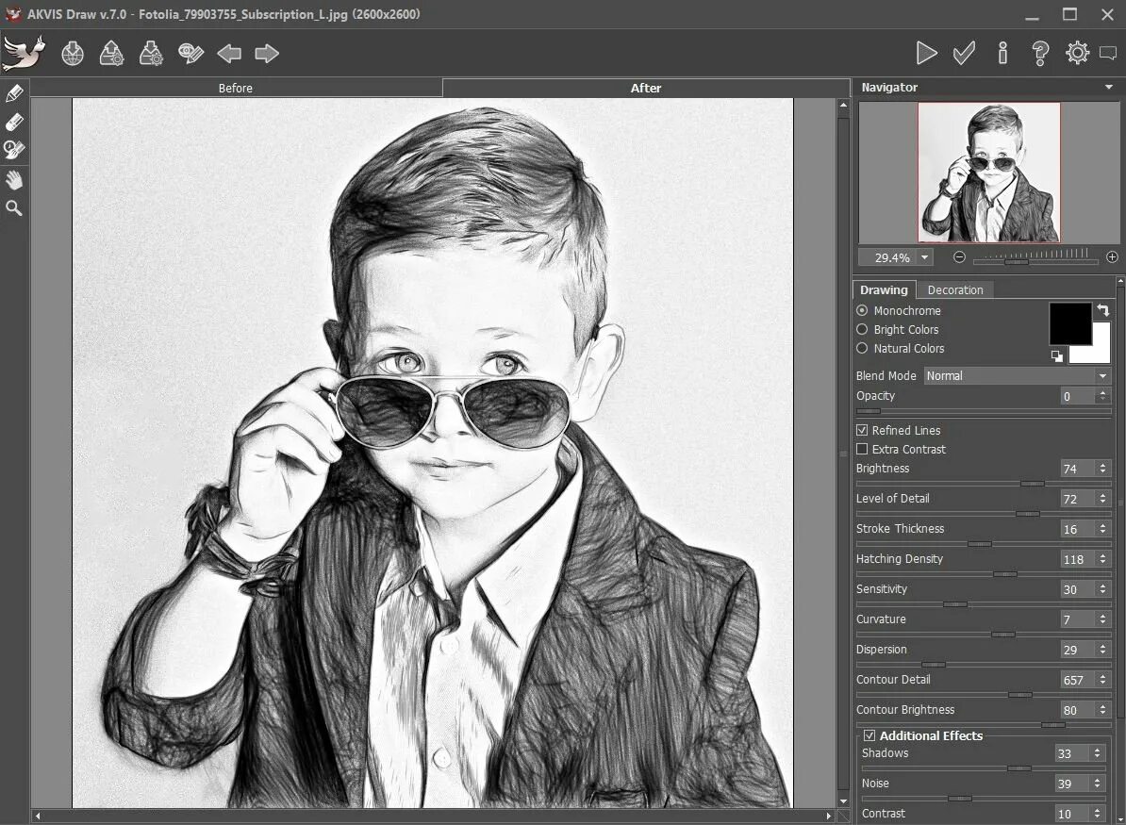
Task: Click the navigator zoom-in plus button
Action: pos(1112,257)
